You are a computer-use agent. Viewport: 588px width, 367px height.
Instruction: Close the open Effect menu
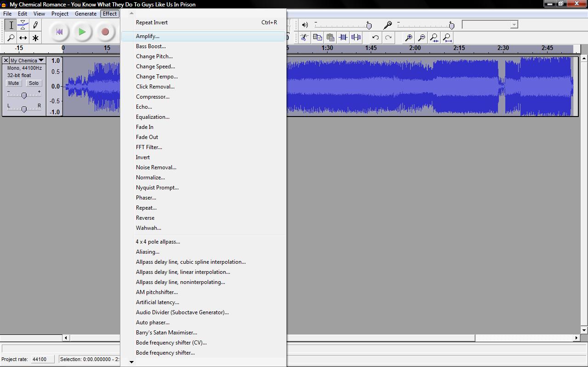tap(110, 14)
